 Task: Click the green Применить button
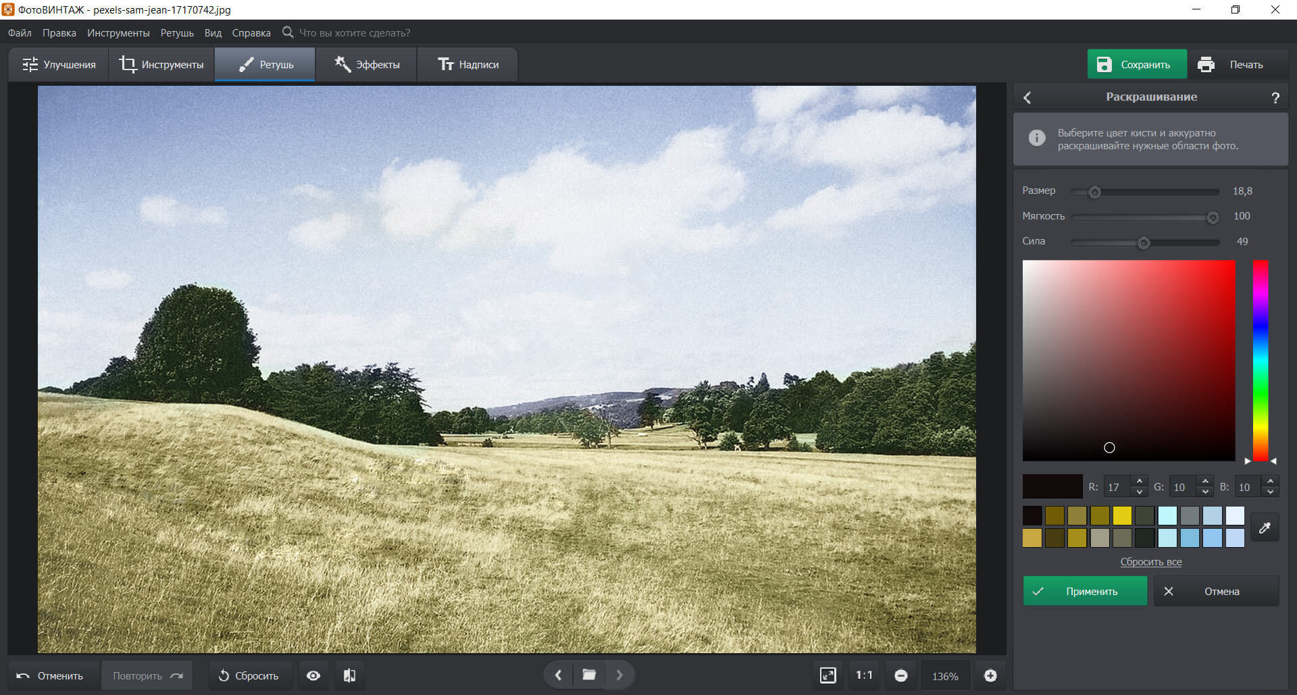click(x=1085, y=591)
